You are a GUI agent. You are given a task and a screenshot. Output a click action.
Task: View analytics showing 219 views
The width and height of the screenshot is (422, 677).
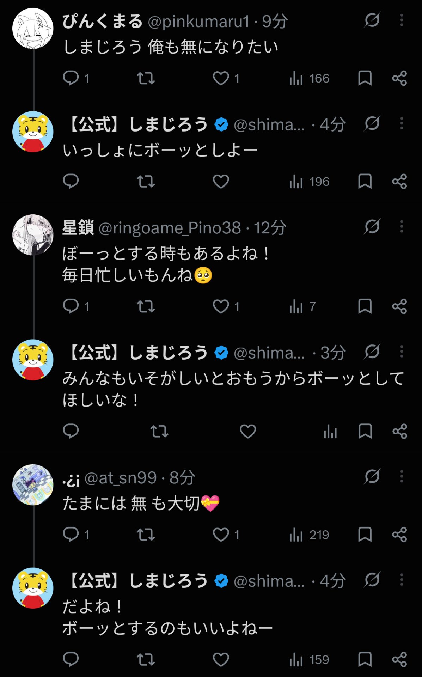pos(309,535)
